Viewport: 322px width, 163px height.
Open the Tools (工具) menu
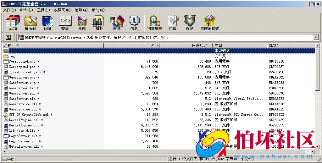click(x=43, y=10)
